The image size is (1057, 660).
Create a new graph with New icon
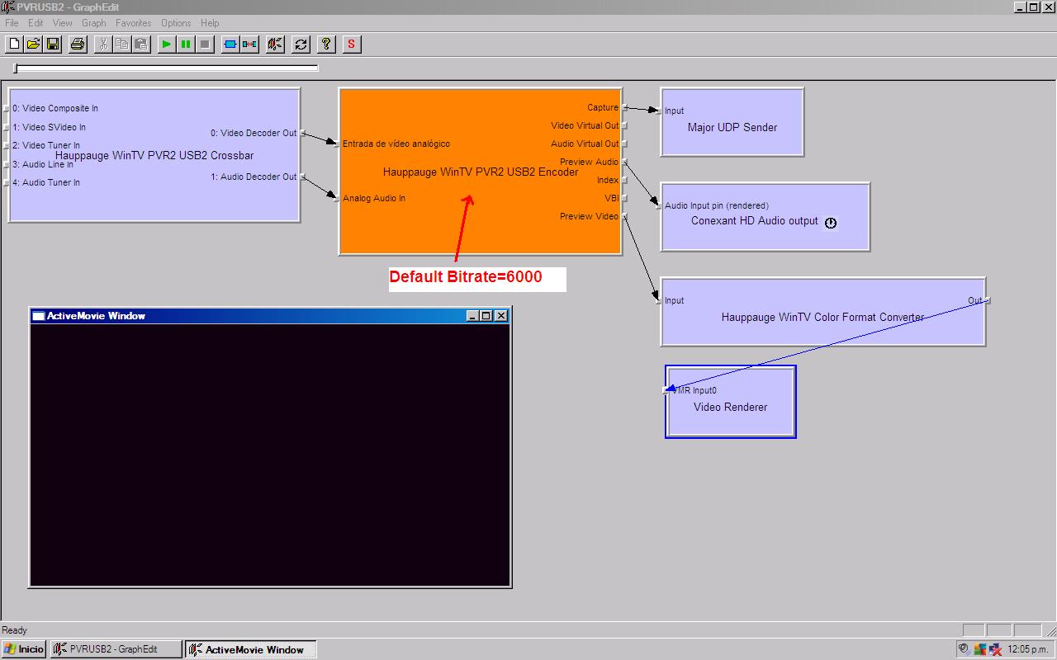(x=14, y=44)
